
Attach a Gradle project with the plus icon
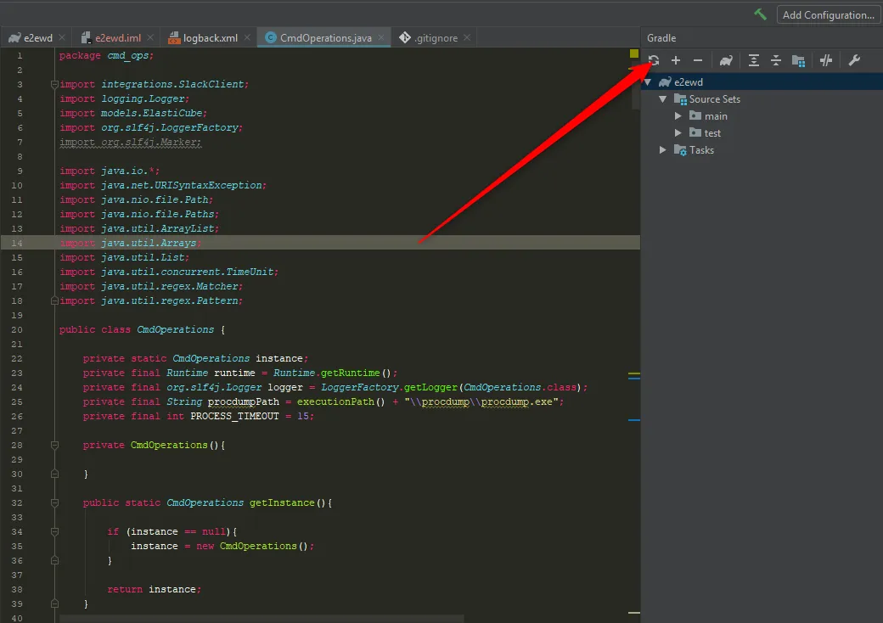pyautogui.click(x=675, y=59)
